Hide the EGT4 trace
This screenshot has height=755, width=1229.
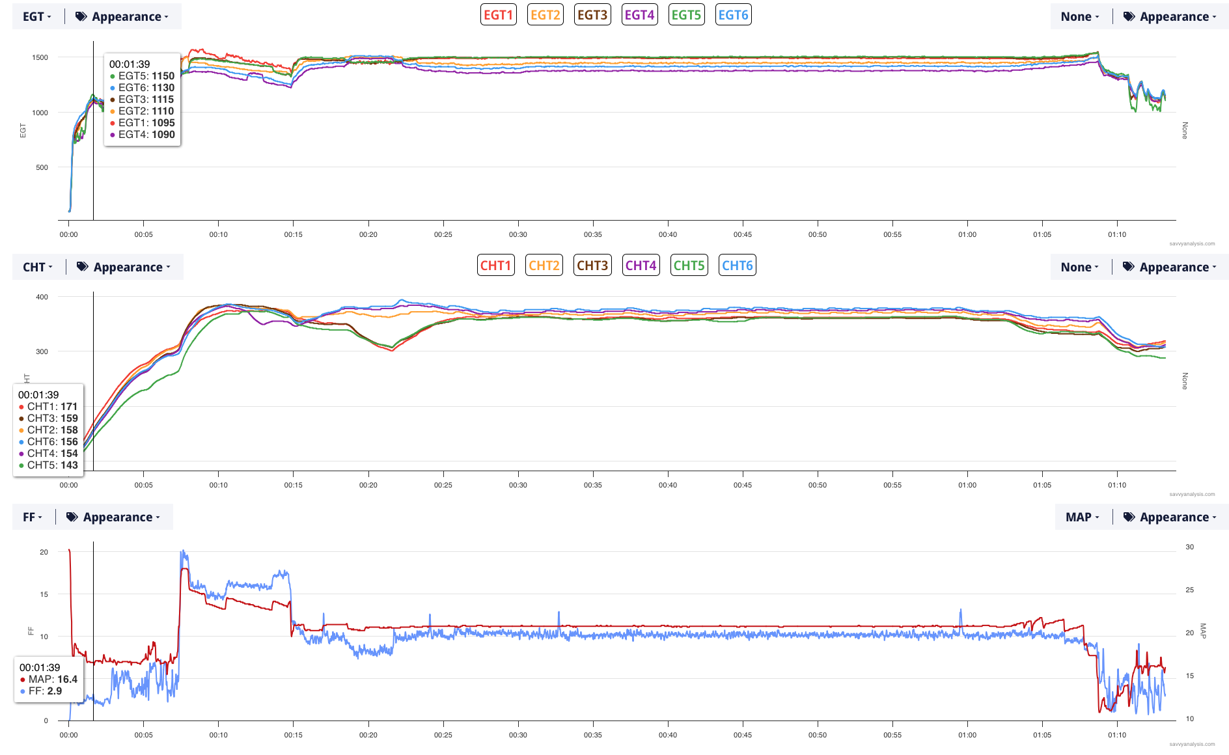coord(639,15)
